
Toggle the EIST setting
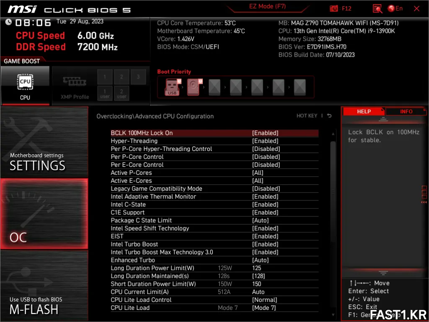point(214,236)
